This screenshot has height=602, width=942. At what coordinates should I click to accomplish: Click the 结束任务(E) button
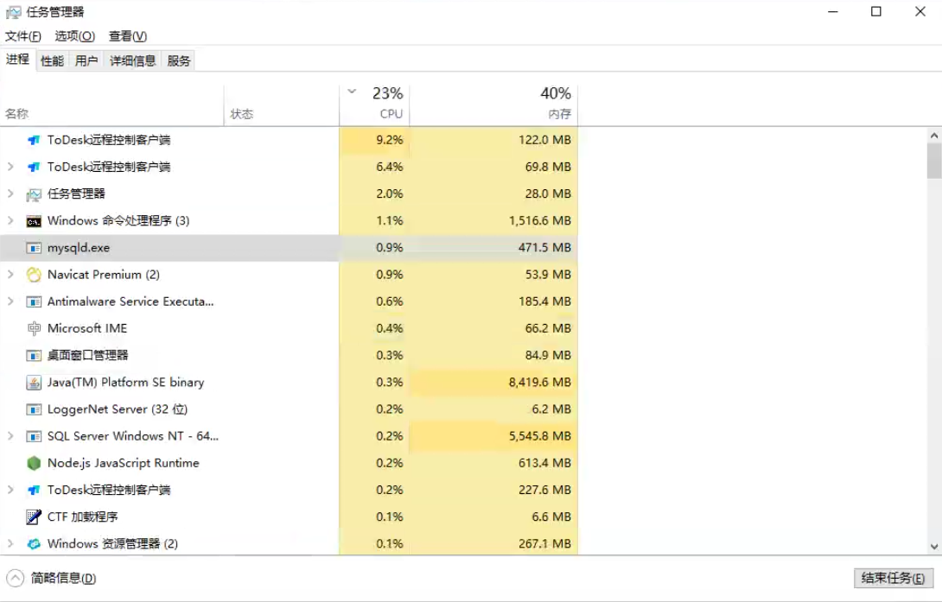(894, 578)
